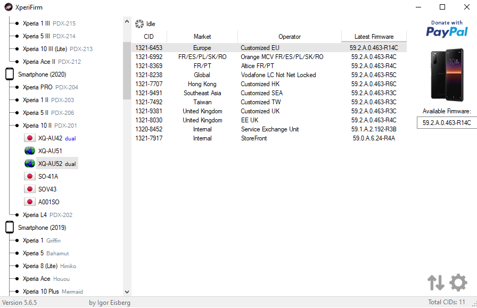Screen dimensions: 477x308
Task: Collapse the Smartphone (2019) group
Action: coord(42,228)
